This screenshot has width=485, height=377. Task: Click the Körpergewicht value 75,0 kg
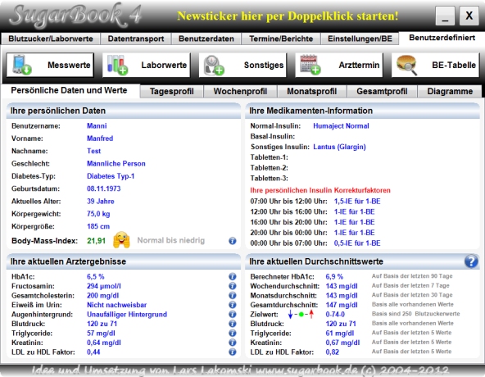point(98,214)
